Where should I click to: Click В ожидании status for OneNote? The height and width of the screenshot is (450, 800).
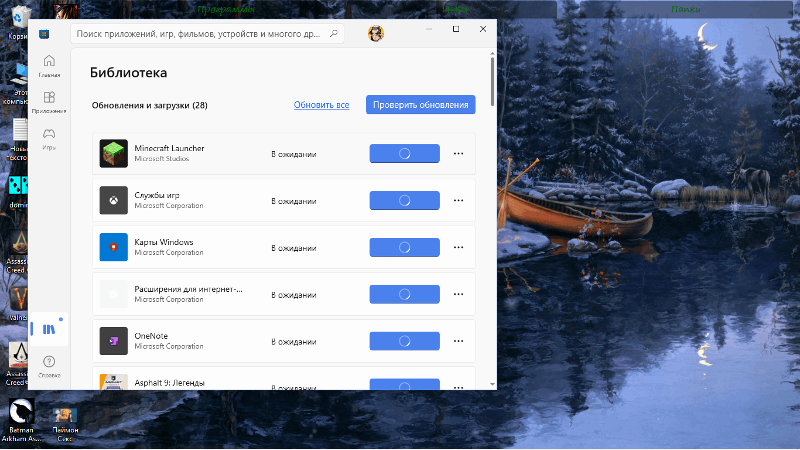pos(293,342)
